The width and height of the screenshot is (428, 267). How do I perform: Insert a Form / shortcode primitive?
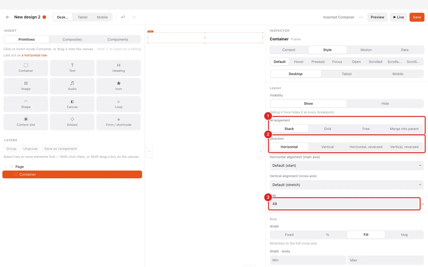coord(119,122)
